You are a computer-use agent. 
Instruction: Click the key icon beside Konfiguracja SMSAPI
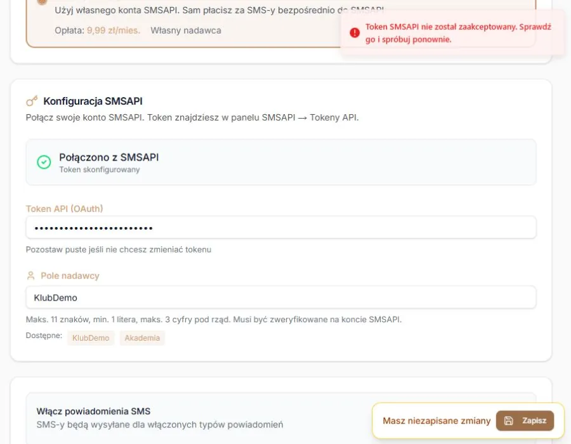pos(32,101)
